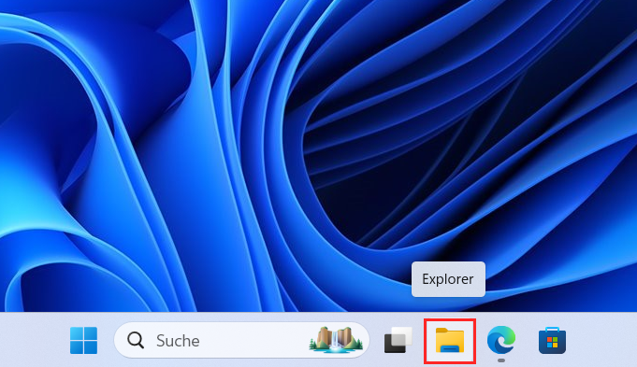Screen dimensions: 637x367
Task: Click the magnifying glass search icon
Action: click(136, 340)
